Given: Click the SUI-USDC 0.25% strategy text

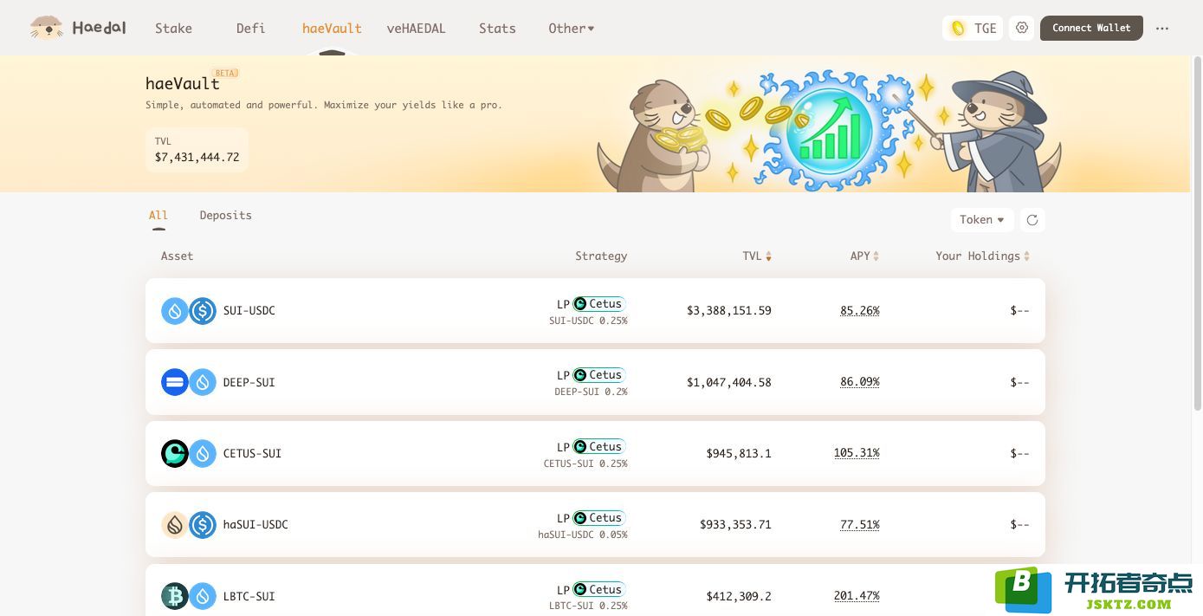Looking at the screenshot, I should [x=588, y=321].
